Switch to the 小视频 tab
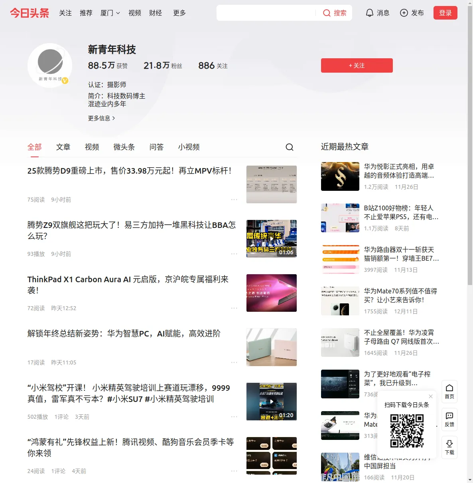Image resolution: width=473 pixels, height=483 pixels. click(x=189, y=147)
